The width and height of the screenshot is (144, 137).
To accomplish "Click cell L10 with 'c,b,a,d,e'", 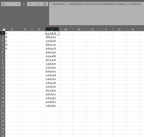I will [x=52, y=67].
